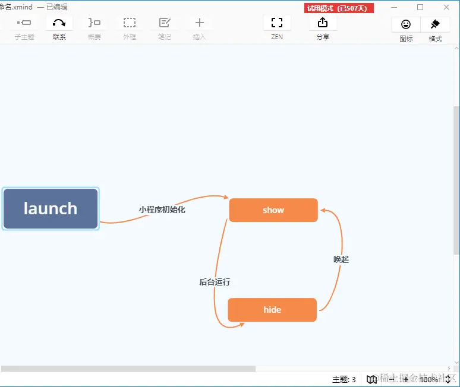Zoom in with the plus button
Viewport: 460px width, 387px height.
click(x=406, y=379)
